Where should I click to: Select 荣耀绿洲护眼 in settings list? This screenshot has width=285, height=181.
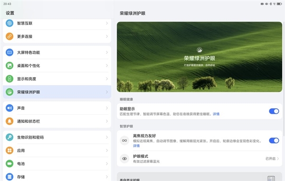(57, 92)
